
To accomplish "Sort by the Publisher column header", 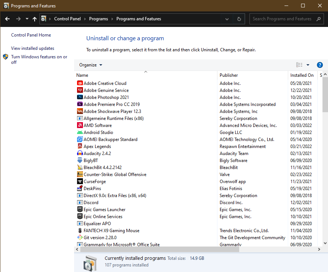I will [x=252, y=75].
